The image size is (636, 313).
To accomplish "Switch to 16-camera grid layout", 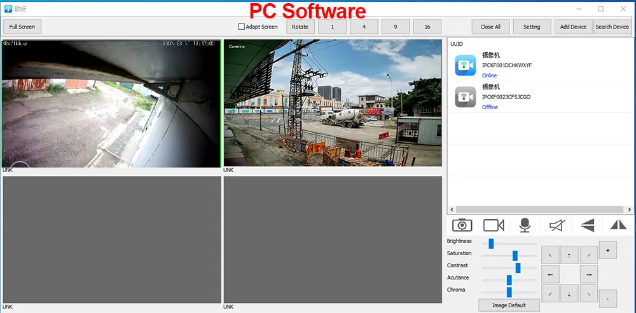I will coord(427,27).
